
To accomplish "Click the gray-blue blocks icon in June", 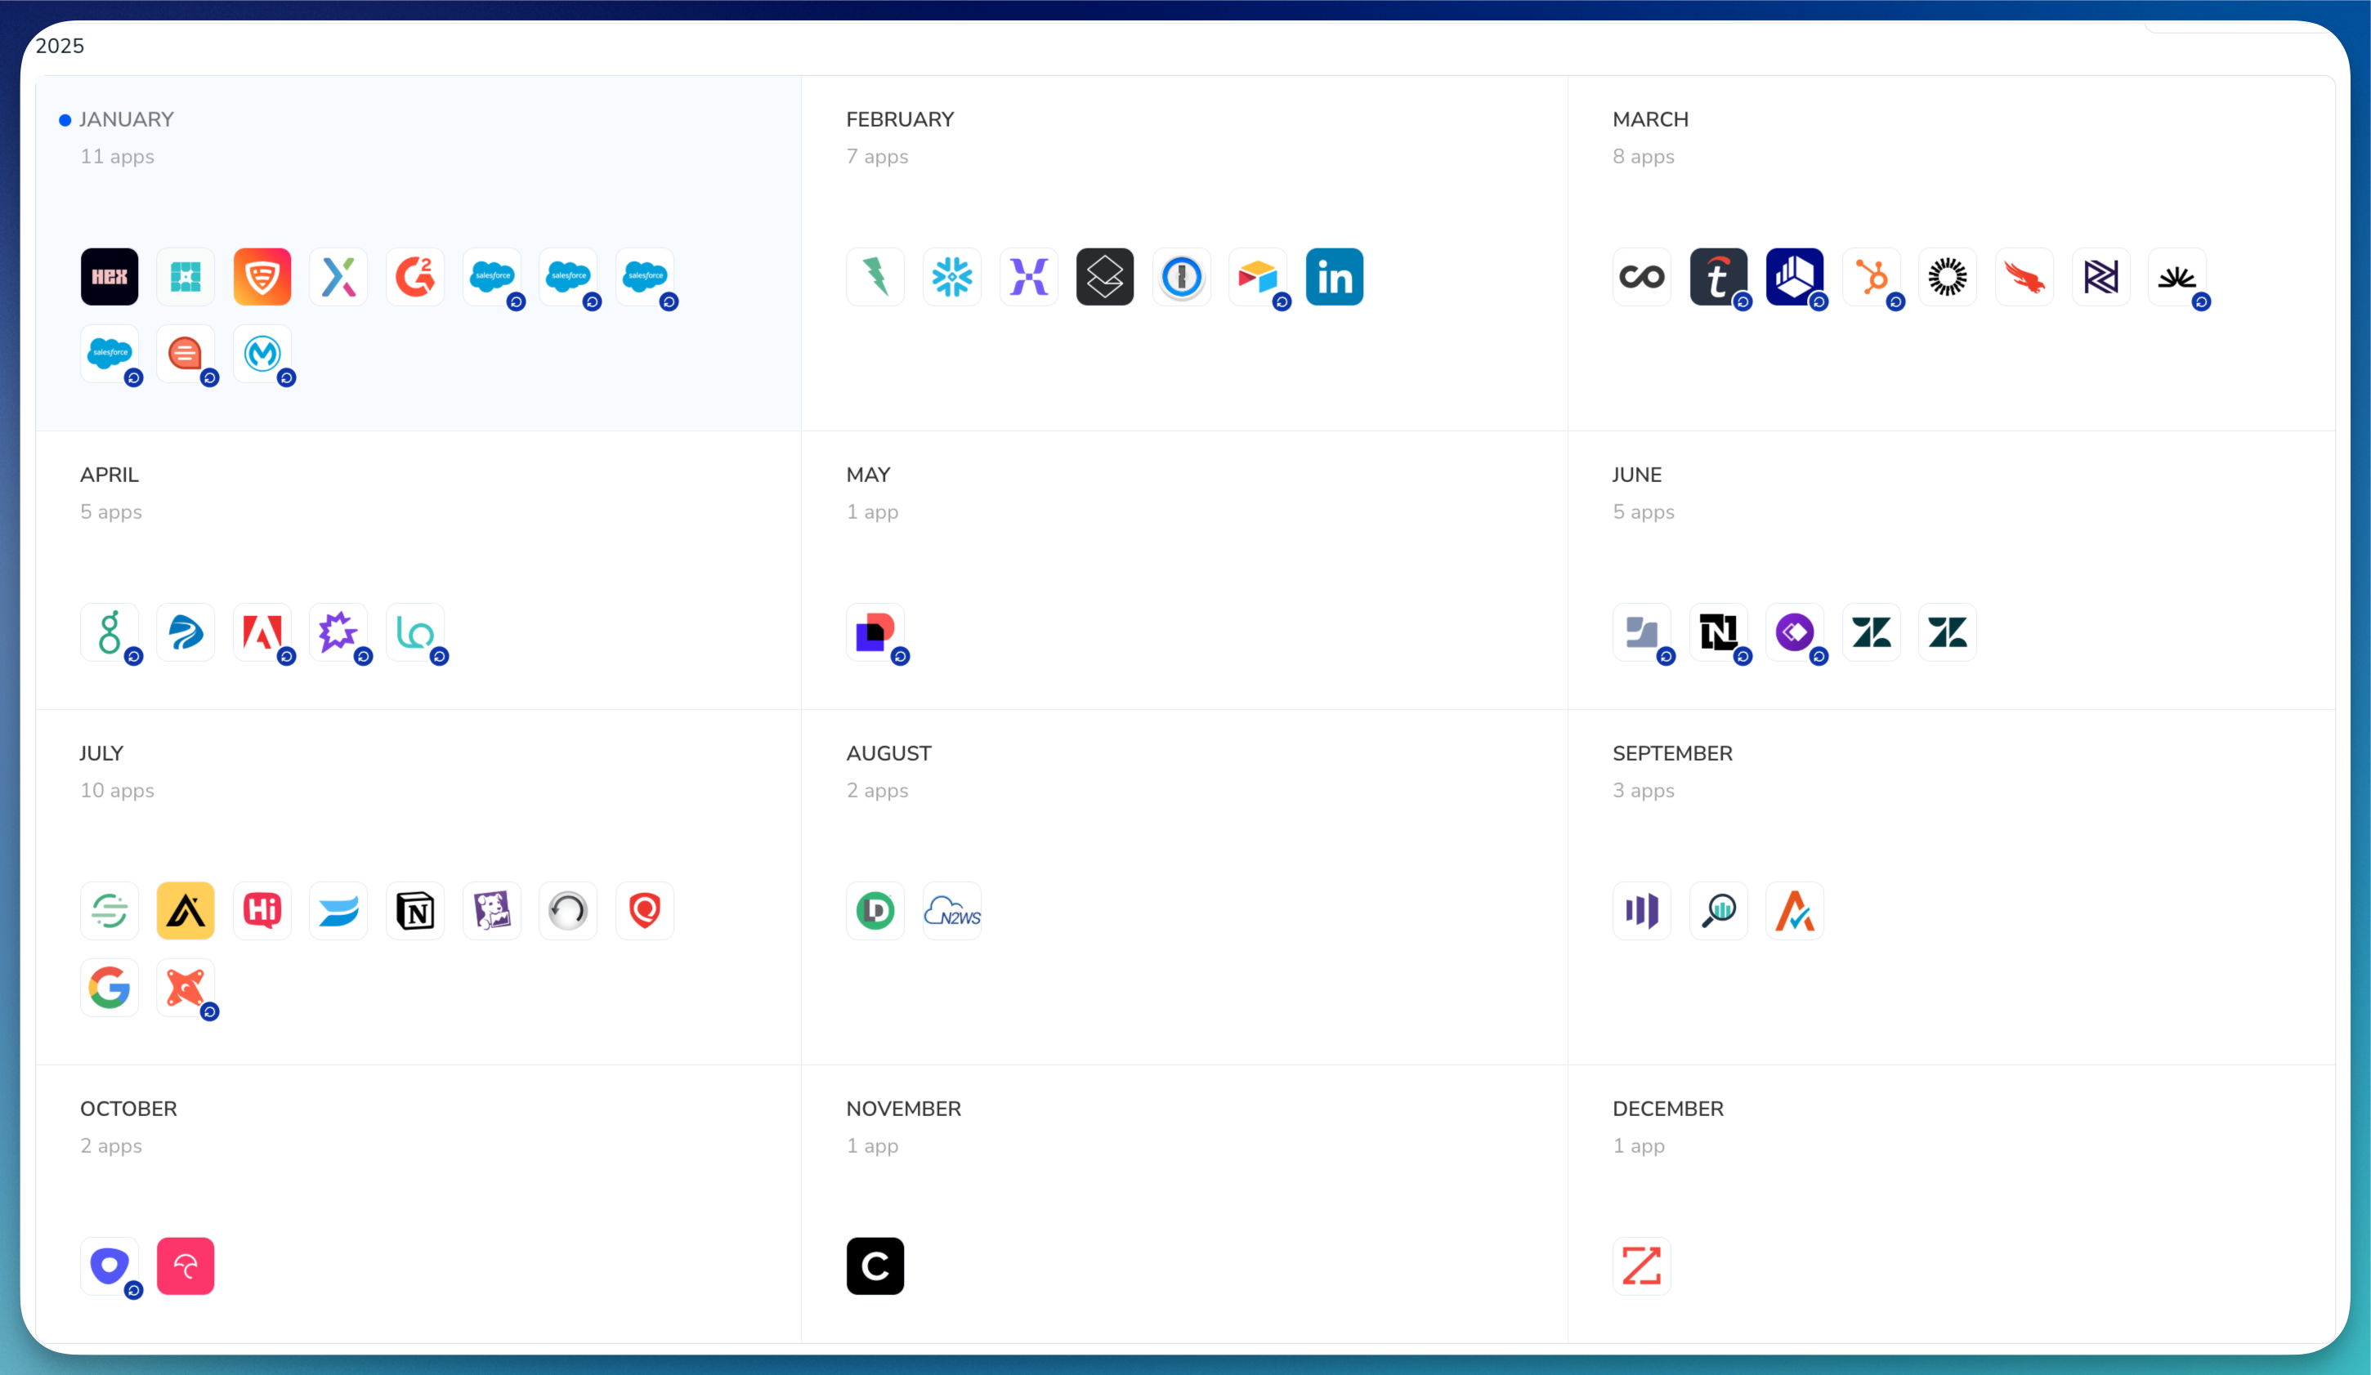I will click(1642, 632).
